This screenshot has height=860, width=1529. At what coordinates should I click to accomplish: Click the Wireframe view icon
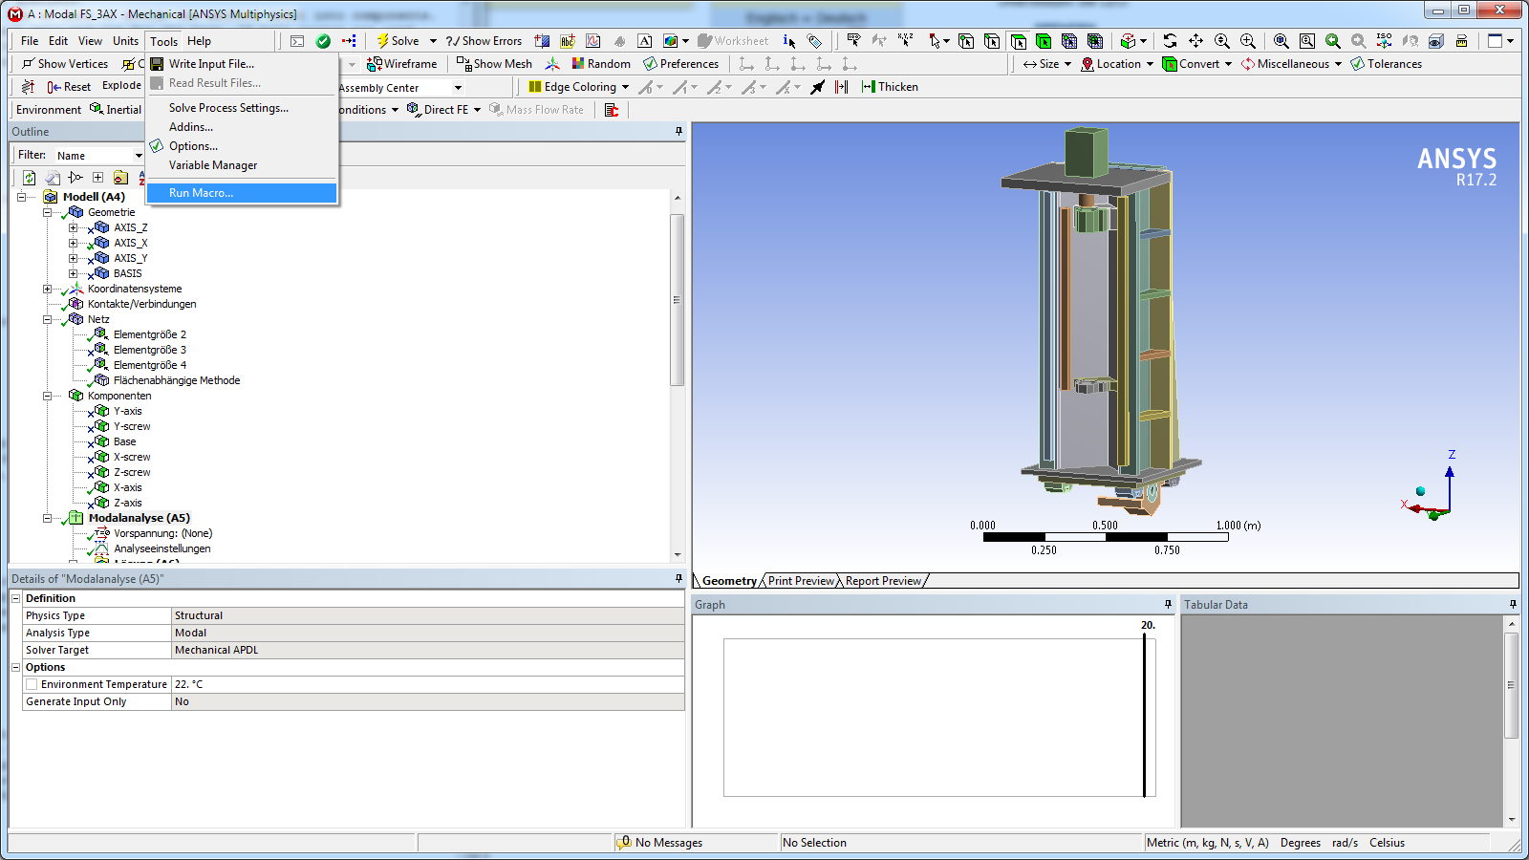pyautogui.click(x=375, y=64)
